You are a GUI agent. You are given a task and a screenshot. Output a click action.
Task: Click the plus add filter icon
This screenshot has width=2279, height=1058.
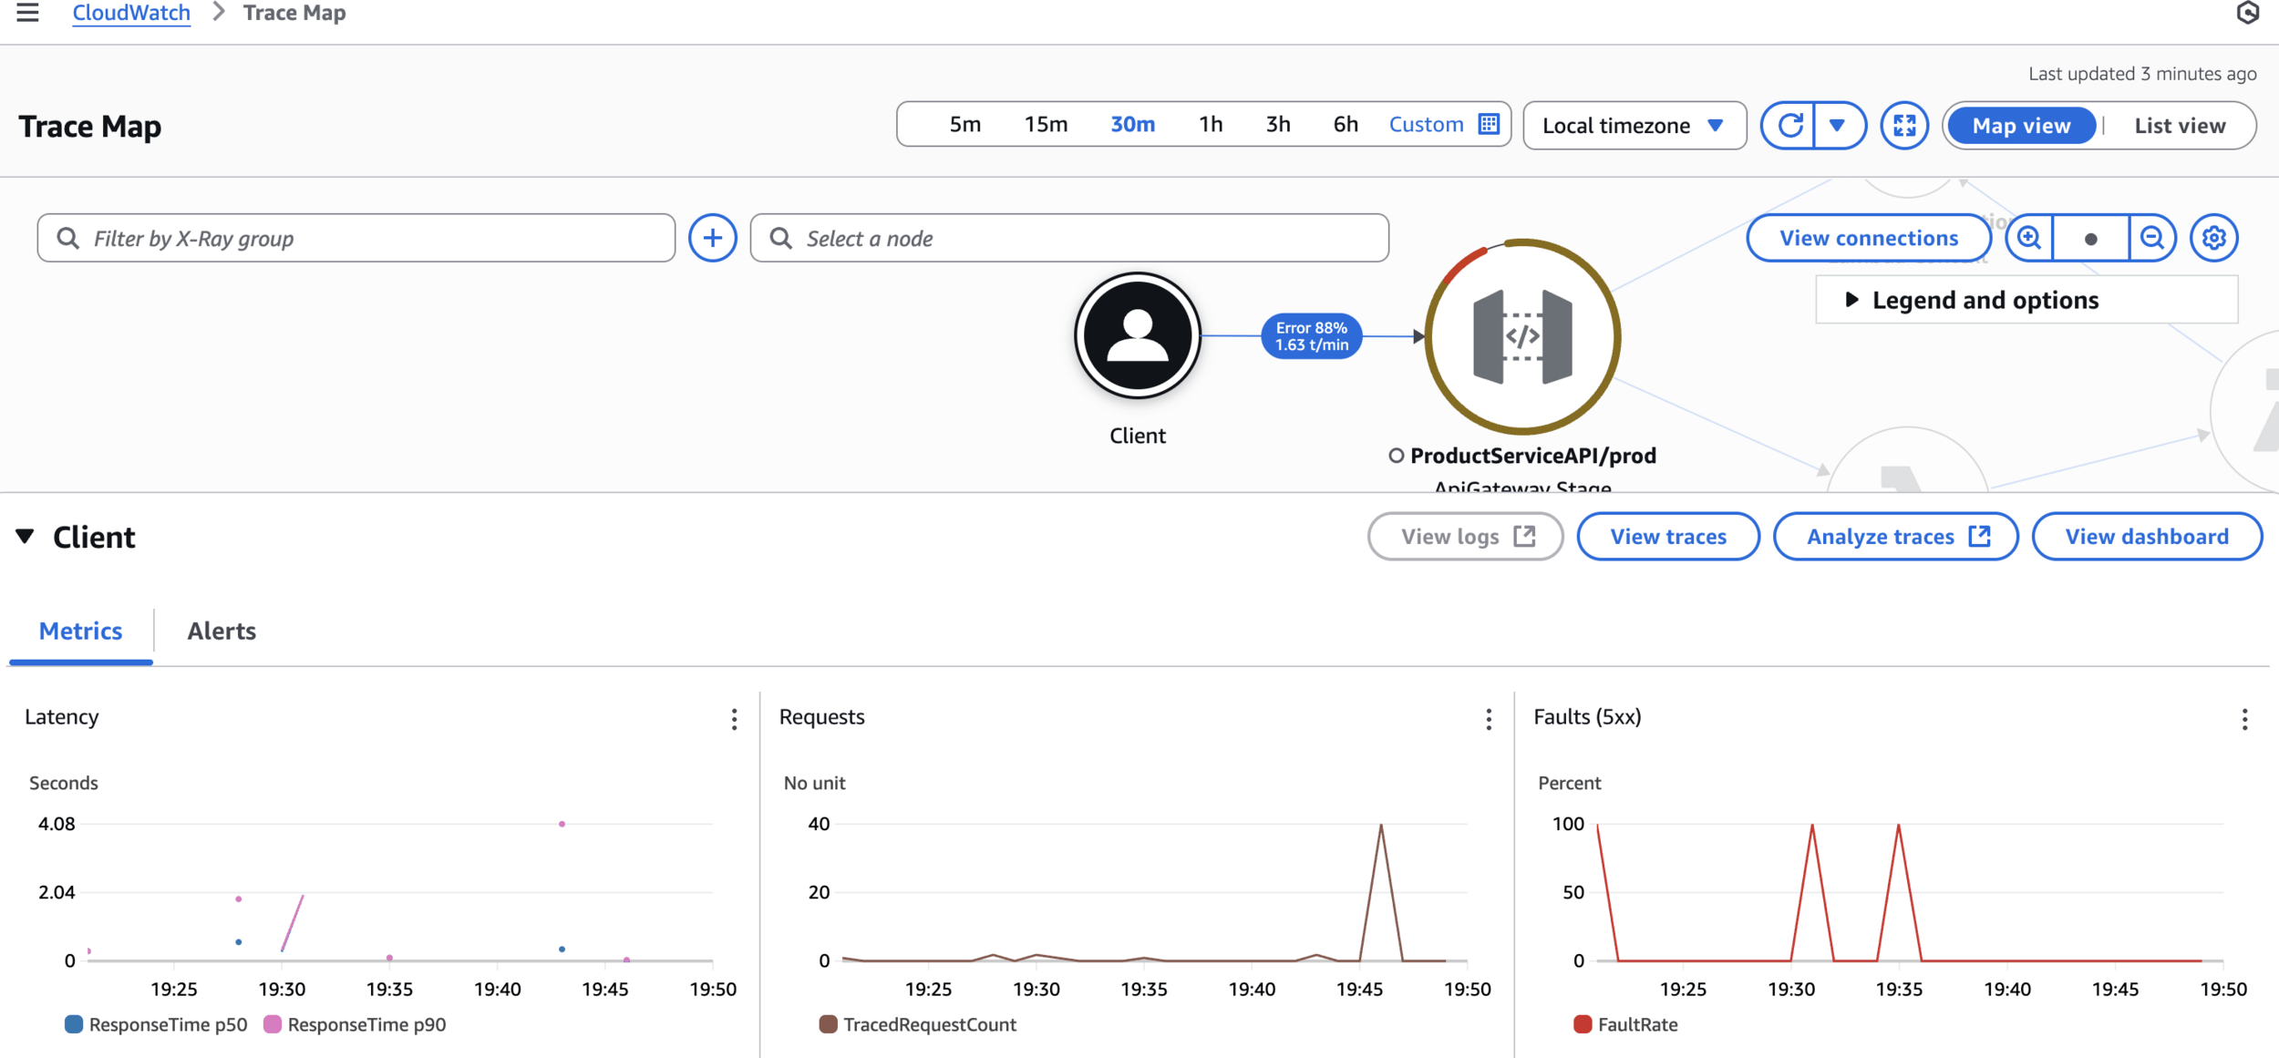click(712, 238)
